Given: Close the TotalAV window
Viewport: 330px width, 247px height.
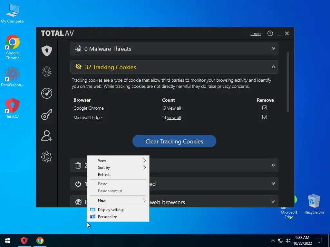Looking at the screenshot, I should (x=287, y=33).
